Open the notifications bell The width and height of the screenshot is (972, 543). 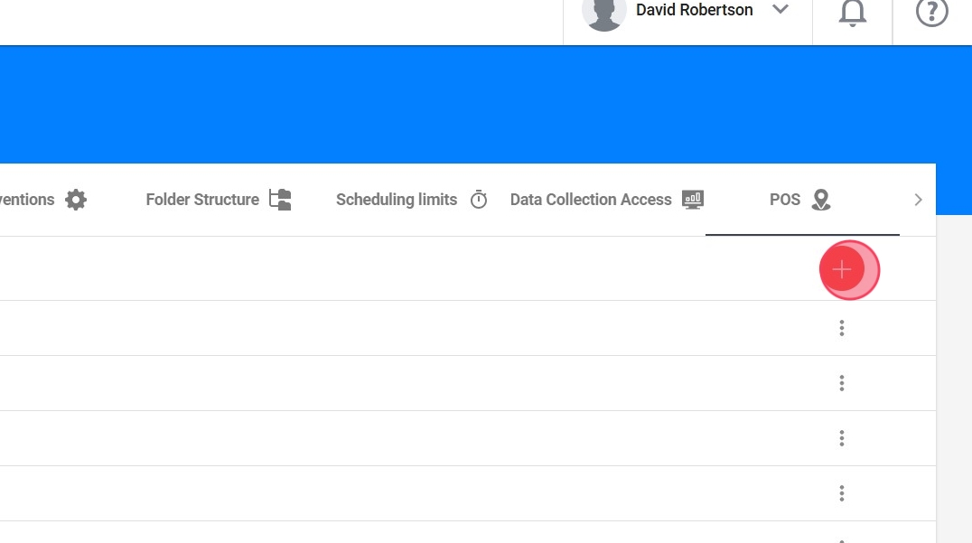coord(852,13)
